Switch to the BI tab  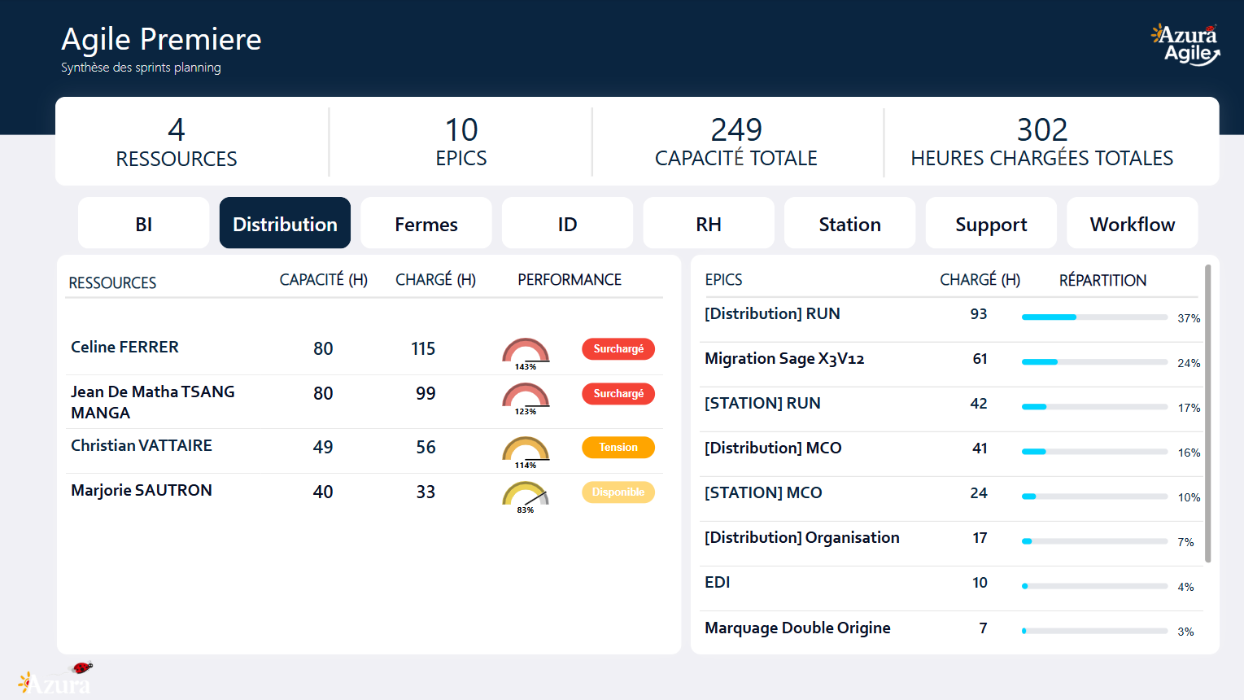pyautogui.click(x=143, y=224)
